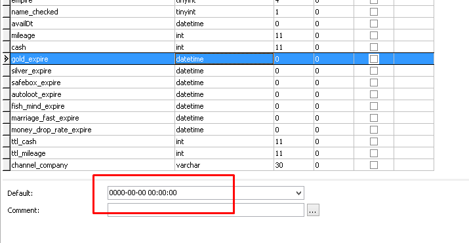This screenshot has width=469, height=243.
Task: Click the int type of mileage
Action: [180, 35]
